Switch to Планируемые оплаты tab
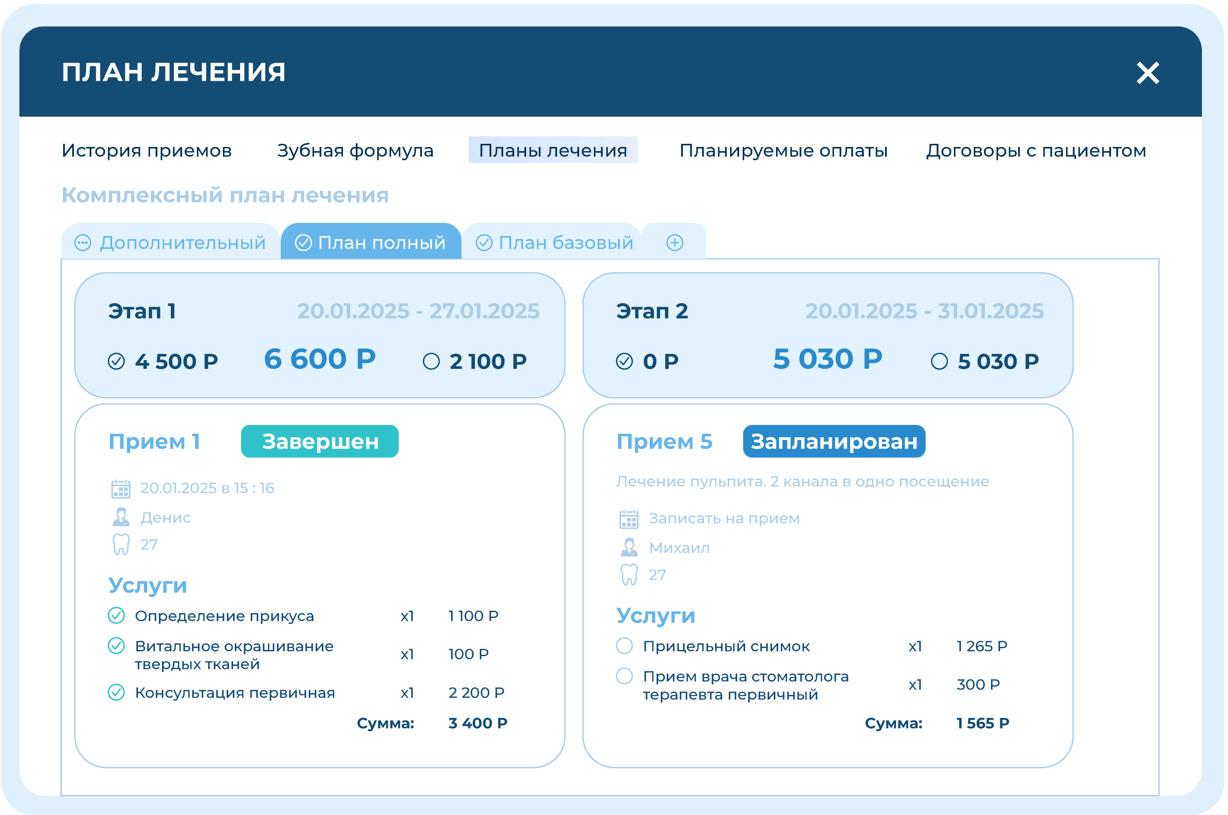This screenshot has width=1228, height=815. [x=783, y=151]
